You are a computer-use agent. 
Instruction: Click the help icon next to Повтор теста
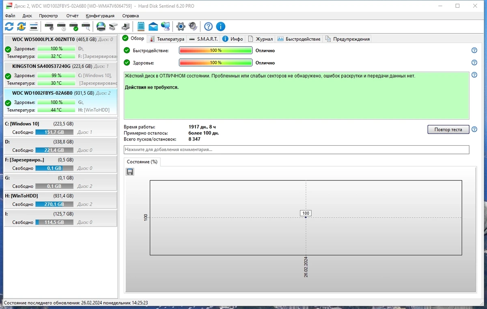pos(474,130)
